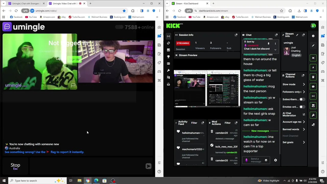Screen dimensions: 327x184
Task: Click the info icon in Kick right rail
Action: 313,36
